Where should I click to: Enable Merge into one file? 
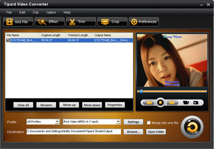click(148, 123)
